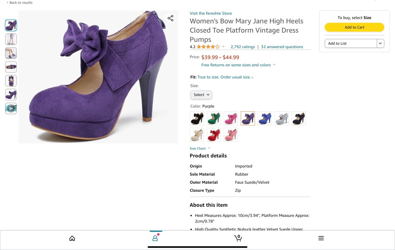
Task: View the 2,792 ratings link
Action: pyautogui.click(x=243, y=47)
